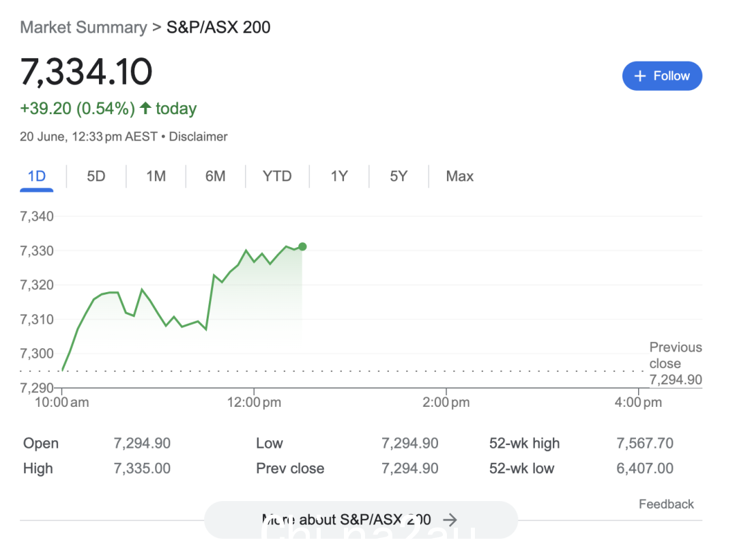Open the Market Summary breadcrumb link
The height and width of the screenshot is (555, 737).
point(83,27)
